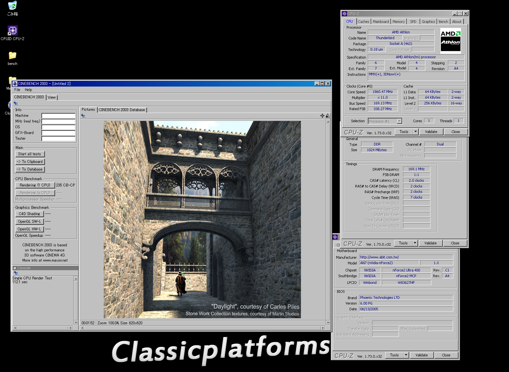Run the Rendering (1 CPU) benchmark

(35, 185)
